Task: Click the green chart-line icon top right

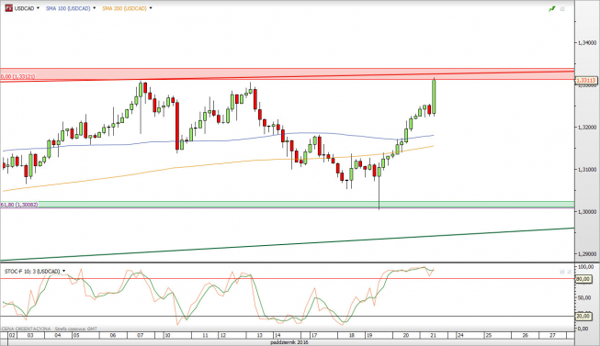Action: tap(552, 8)
